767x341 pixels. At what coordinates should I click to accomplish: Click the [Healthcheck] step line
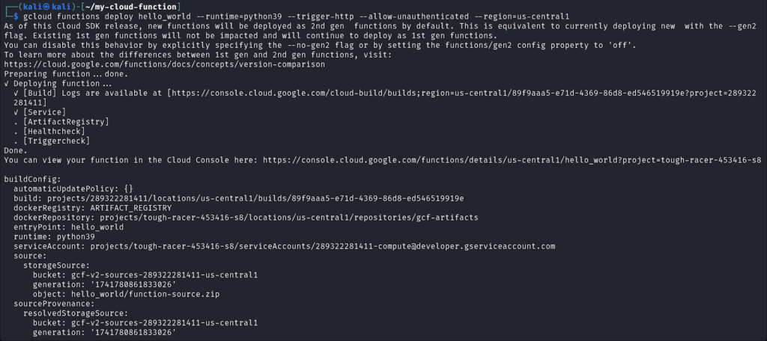56,131
